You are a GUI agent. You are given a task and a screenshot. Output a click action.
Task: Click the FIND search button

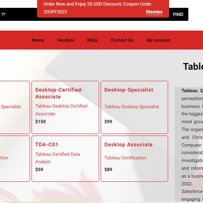pyautogui.click(x=178, y=14)
